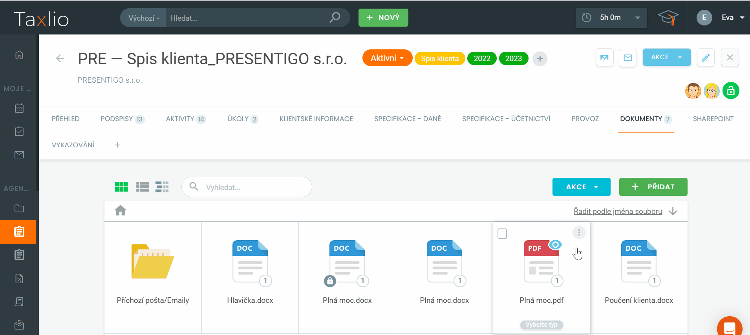Change status via the Aktivní dropdown
This screenshot has width=750, height=335.
(x=387, y=58)
